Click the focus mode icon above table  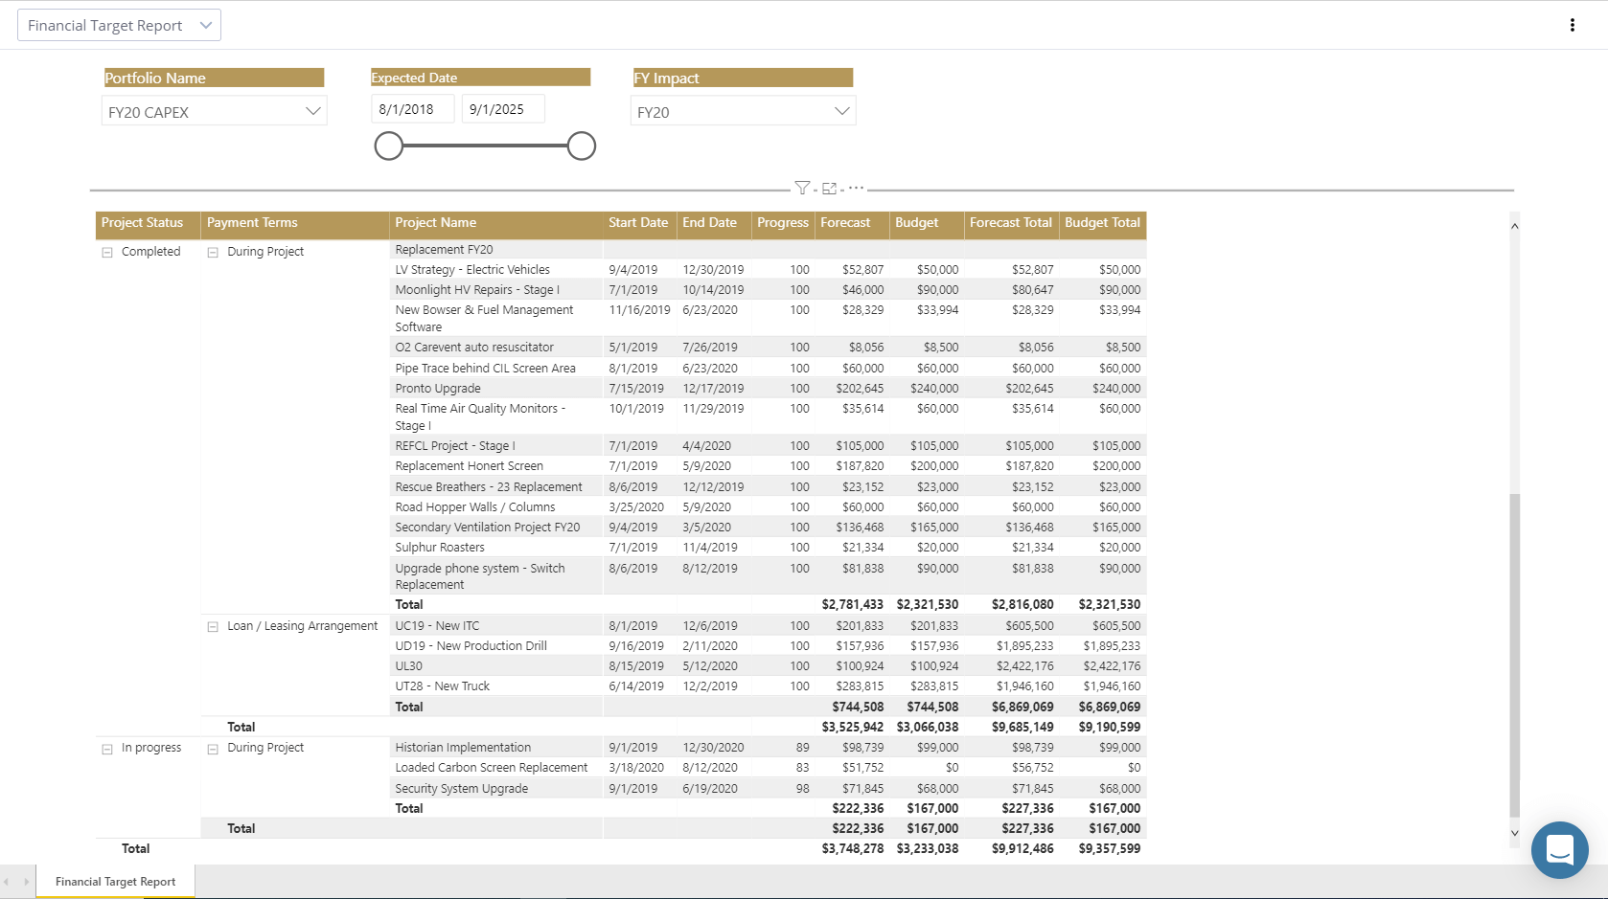(x=830, y=189)
